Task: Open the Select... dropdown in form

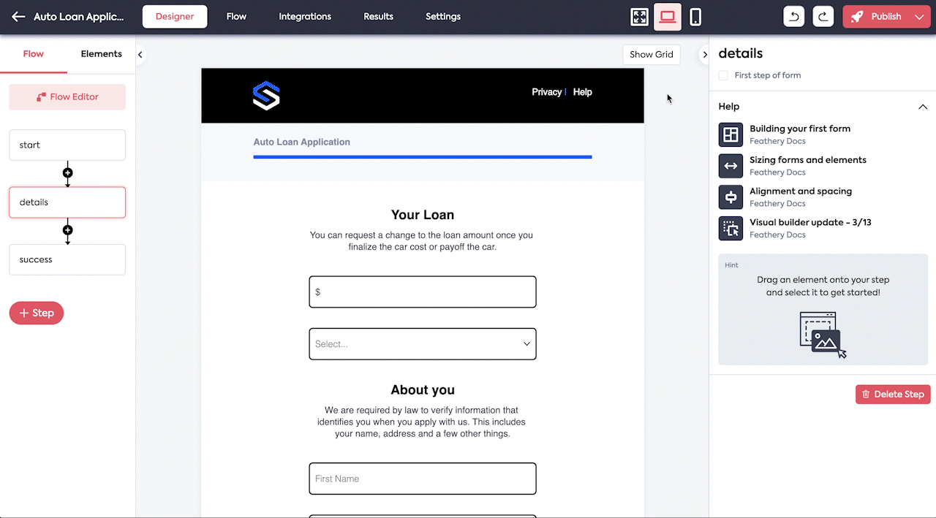Action: click(423, 344)
